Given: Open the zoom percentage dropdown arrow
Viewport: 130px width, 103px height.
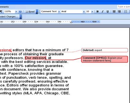Looking at the screenshot, I should (x=16, y=12).
